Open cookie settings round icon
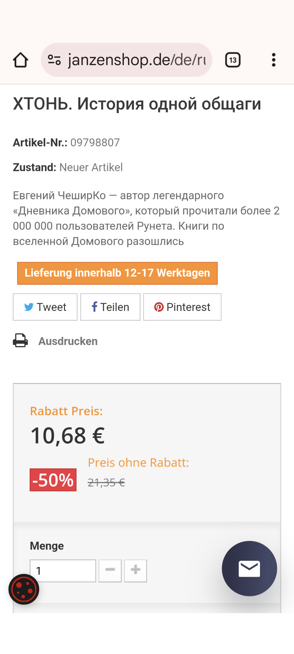Screen dimensions: 294x654 point(24,589)
